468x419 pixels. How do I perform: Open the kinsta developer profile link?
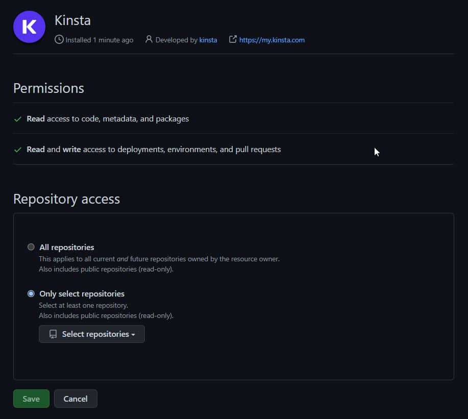click(x=208, y=40)
